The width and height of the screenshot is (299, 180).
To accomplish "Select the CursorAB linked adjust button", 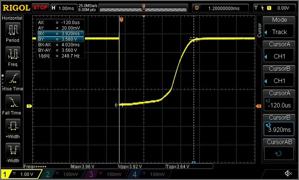I will (x=279, y=153).
